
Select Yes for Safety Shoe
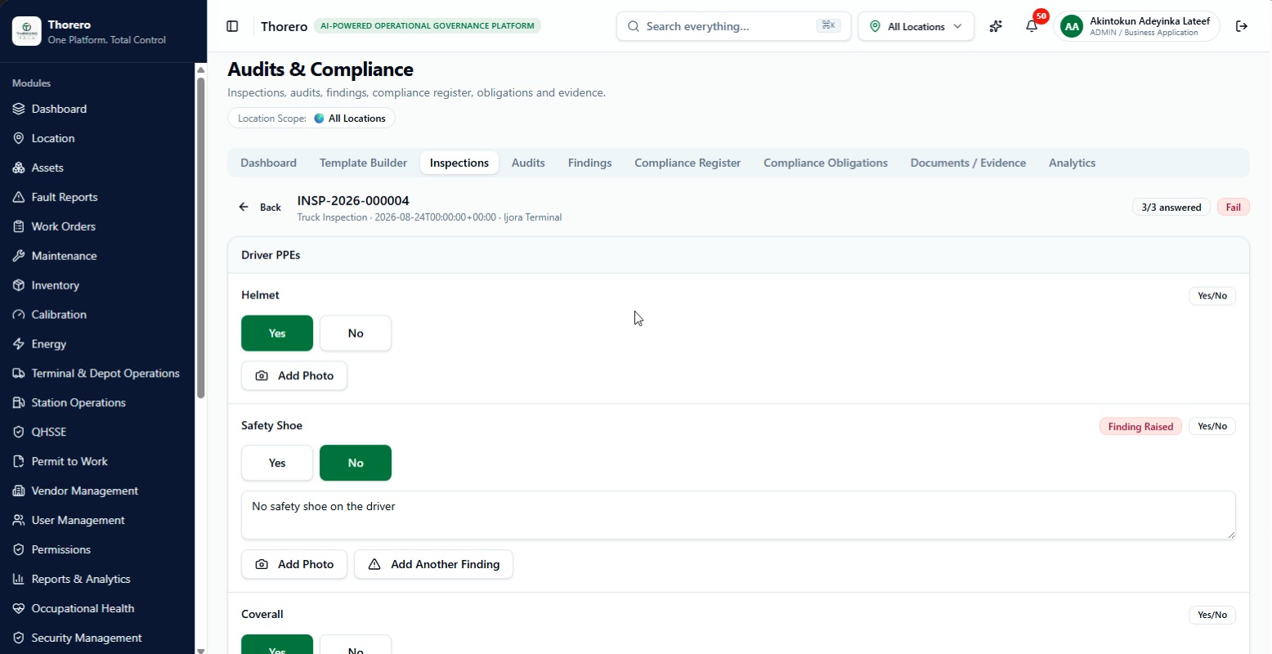tap(277, 463)
